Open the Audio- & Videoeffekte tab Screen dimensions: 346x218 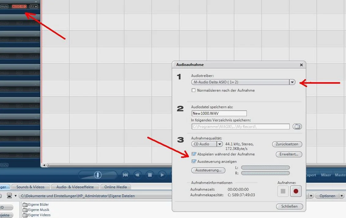(75, 187)
